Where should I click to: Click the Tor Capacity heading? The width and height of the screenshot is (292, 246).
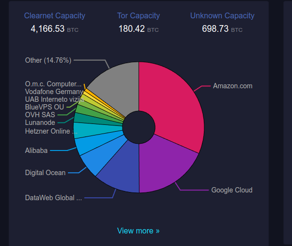tap(138, 15)
